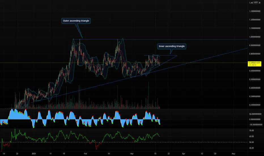Select the "Inner ascending triangle" callout label
The width and height of the screenshot is (264, 156).
172,46
